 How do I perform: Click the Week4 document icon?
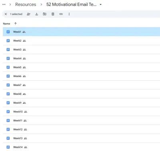click(x=8, y=58)
